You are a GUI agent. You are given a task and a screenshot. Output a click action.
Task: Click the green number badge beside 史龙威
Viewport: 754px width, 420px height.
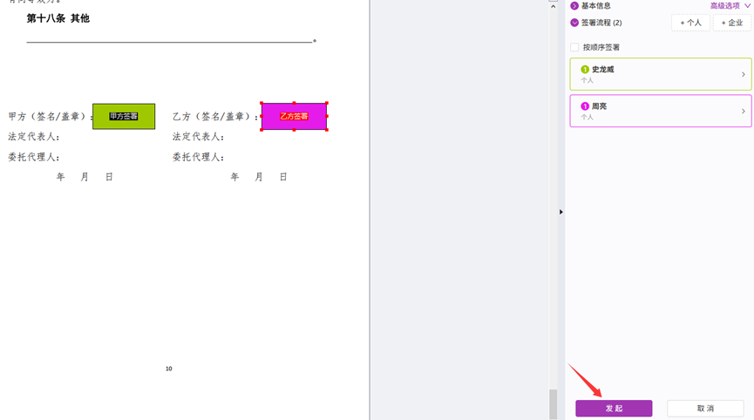click(x=585, y=70)
